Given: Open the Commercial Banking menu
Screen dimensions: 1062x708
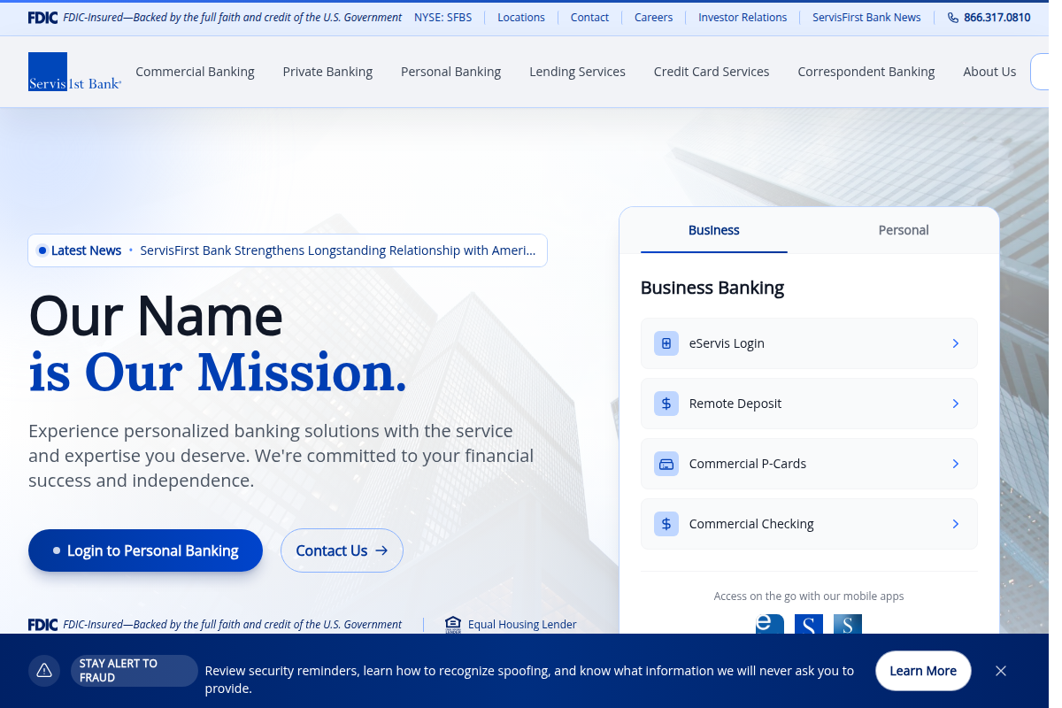Looking at the screenshot, I should pyautogui.click(x=195, y=72).
